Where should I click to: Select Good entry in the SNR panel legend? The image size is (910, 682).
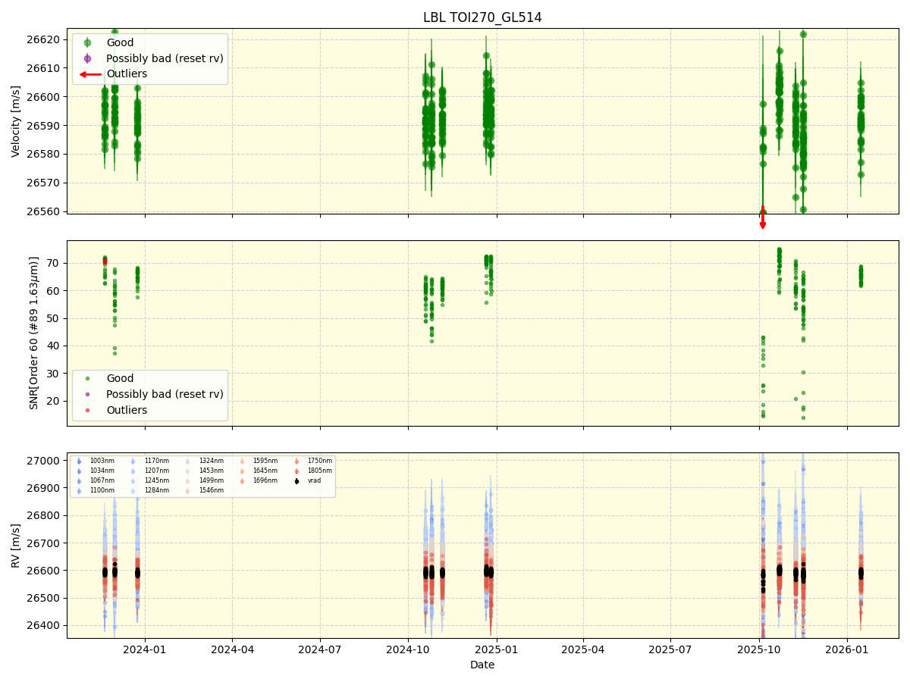[120, 378]
